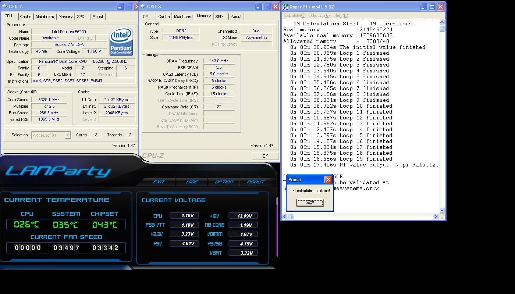515x294 pixels.
Task: Click Super PI horizontal scrollbar right arrow
Action: pyautogui.click(x=436, y=217)
